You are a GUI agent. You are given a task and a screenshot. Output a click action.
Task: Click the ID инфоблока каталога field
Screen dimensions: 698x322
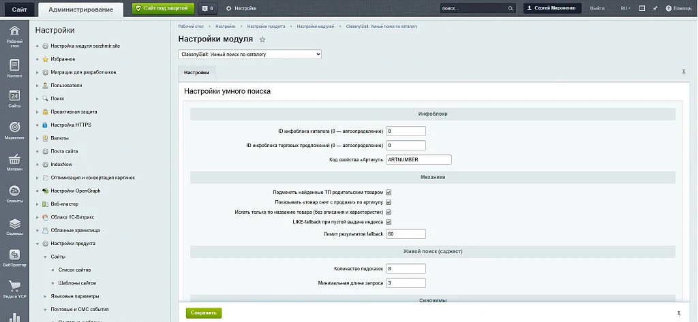406,131
